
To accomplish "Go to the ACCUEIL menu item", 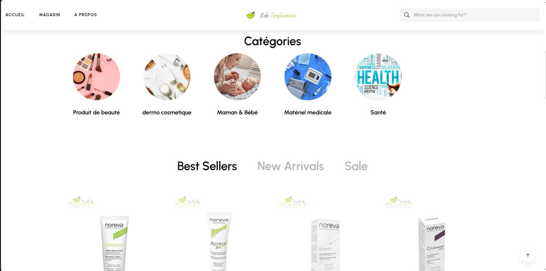I will point(15,15).
